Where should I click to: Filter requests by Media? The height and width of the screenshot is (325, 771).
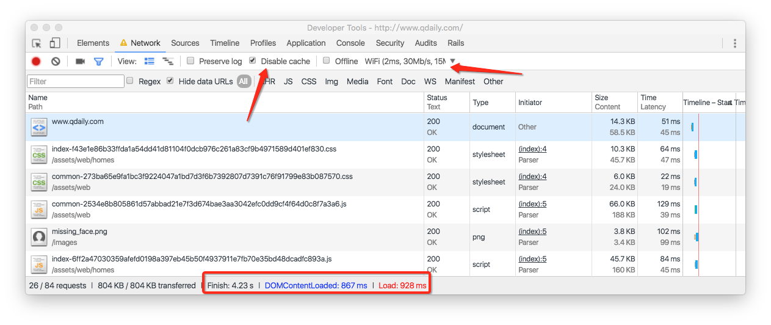[x=358, y=81]
